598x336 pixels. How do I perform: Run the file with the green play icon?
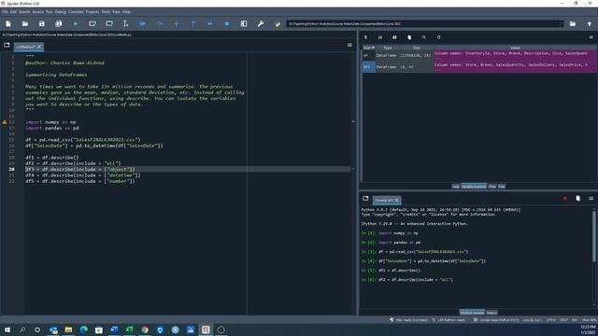coord(76,23)
